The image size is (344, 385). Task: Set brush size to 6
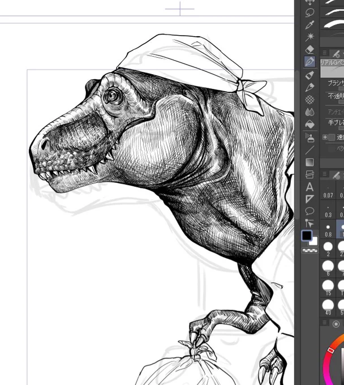click(x=328, y=268)
